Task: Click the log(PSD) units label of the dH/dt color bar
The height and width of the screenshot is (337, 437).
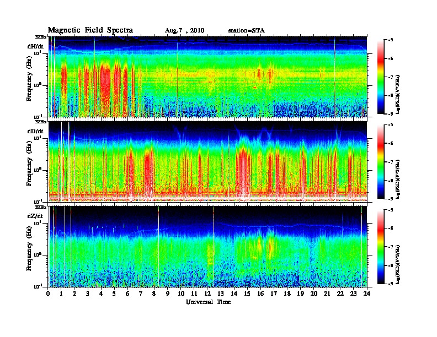Action: (x=398, y=94)
